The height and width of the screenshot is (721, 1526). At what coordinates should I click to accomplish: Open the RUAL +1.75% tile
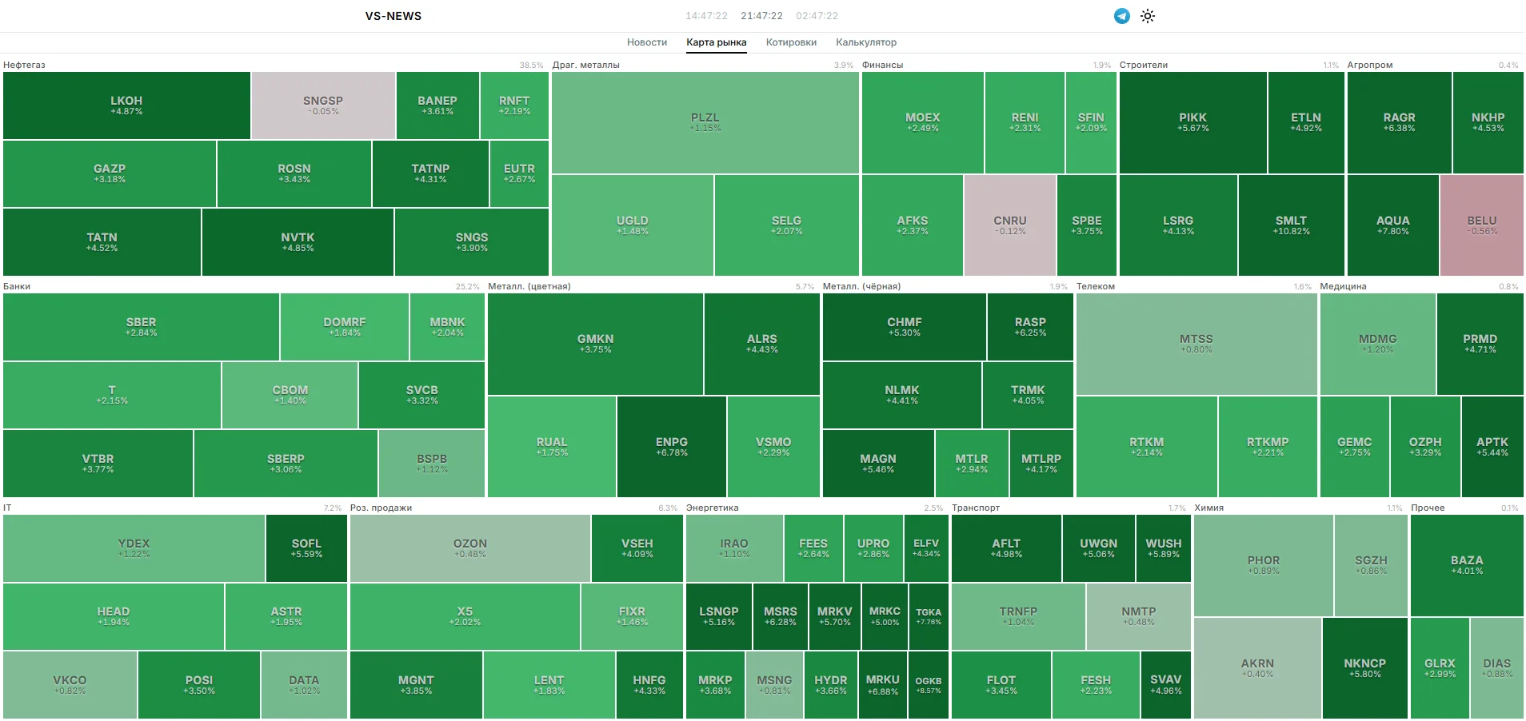click(x=552, y=447)
